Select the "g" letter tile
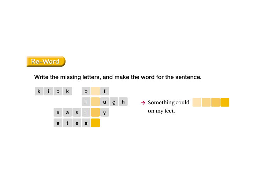Image resolution: width=278 pixels, height=195 pixels. (114, 102)
